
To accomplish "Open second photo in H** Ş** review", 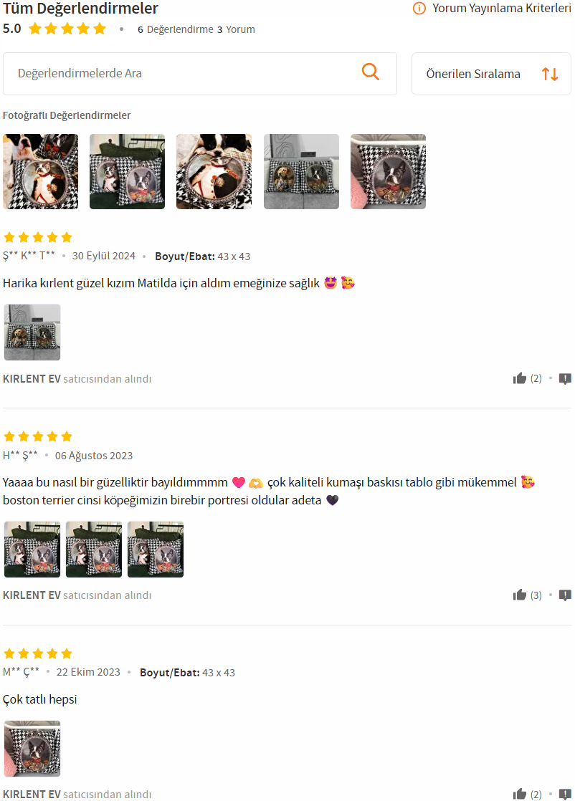I will point(94,549).
